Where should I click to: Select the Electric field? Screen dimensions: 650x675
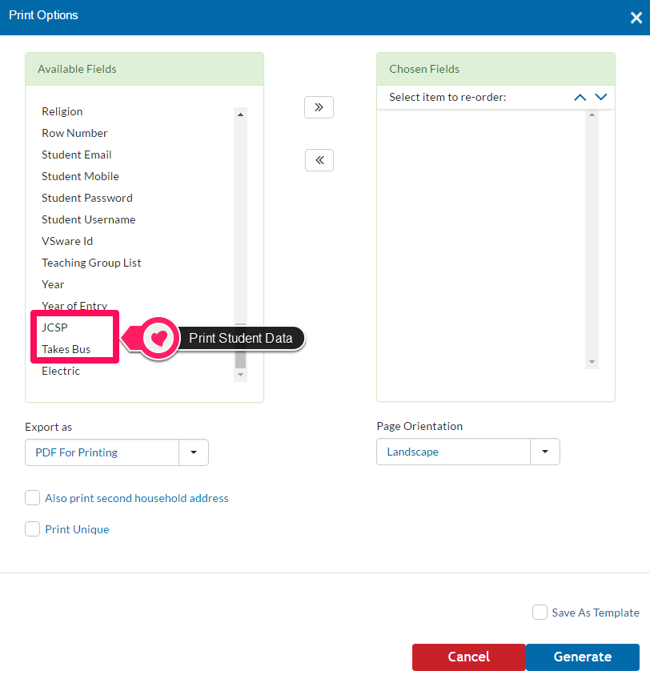point(61,371)
